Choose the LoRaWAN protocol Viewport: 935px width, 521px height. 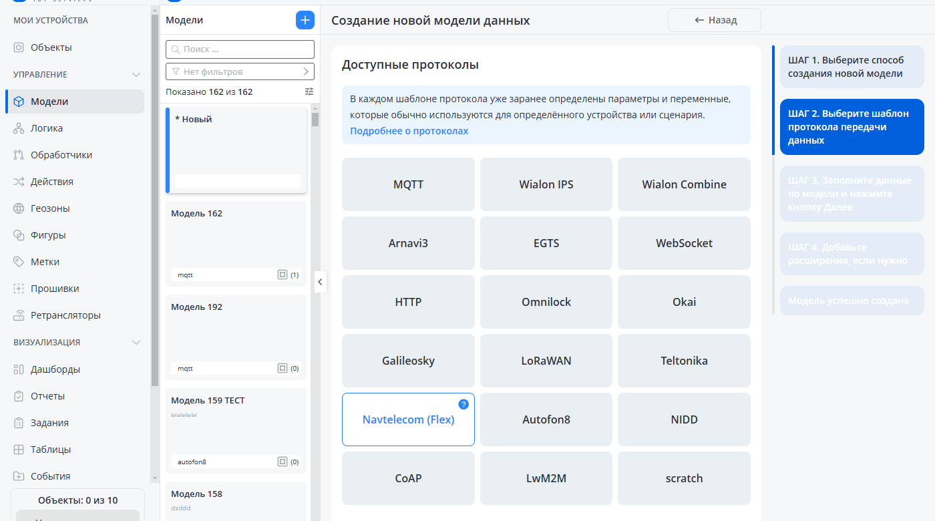pos(546,361)
